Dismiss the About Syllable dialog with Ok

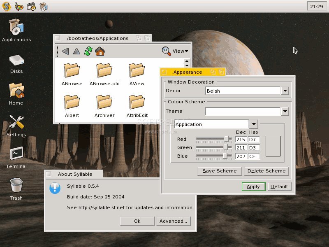137,221
